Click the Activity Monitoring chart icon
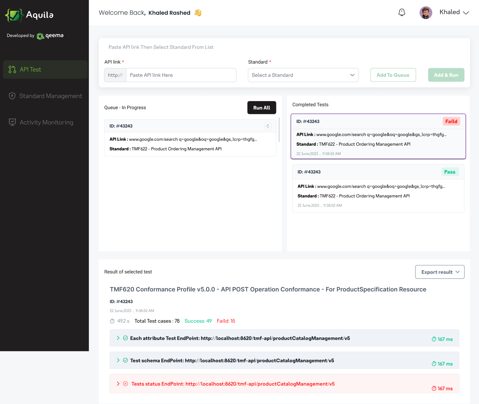This screenshot has width=479, height=404. tap(12, 122)
